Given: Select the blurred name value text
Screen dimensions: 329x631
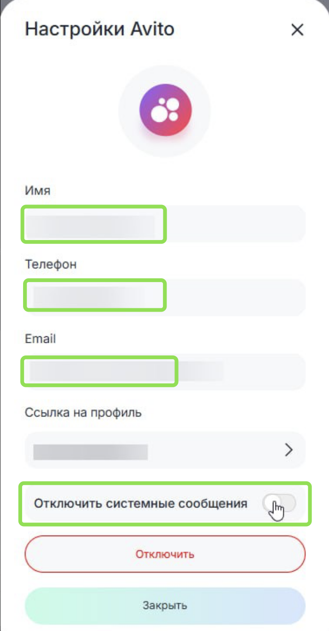Looking at the screenshot, I should click(x=90, y=225).
